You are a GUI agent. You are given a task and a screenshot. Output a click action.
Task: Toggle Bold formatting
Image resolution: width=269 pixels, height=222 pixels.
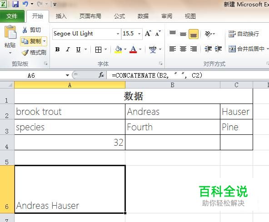(57, 49)
